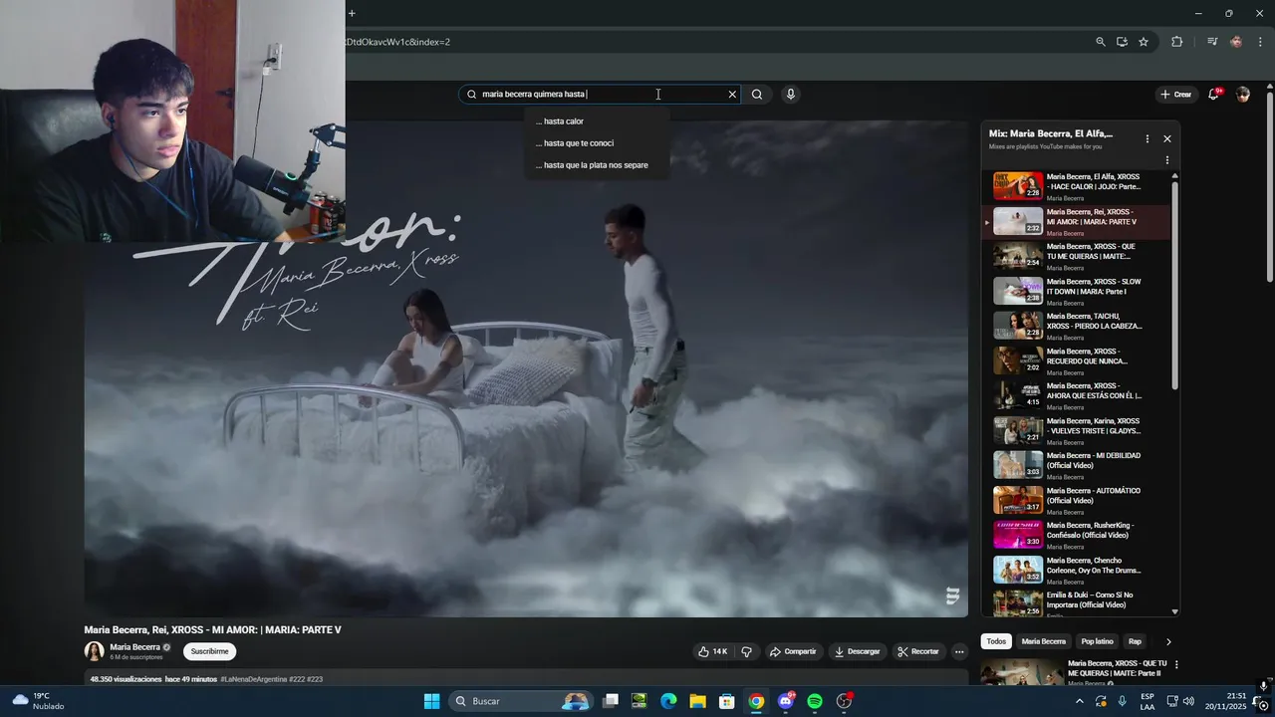Click inside the YouTube search field
Image resolution: width=1275 pixels, height=717 pixels.
pos(598,95)
